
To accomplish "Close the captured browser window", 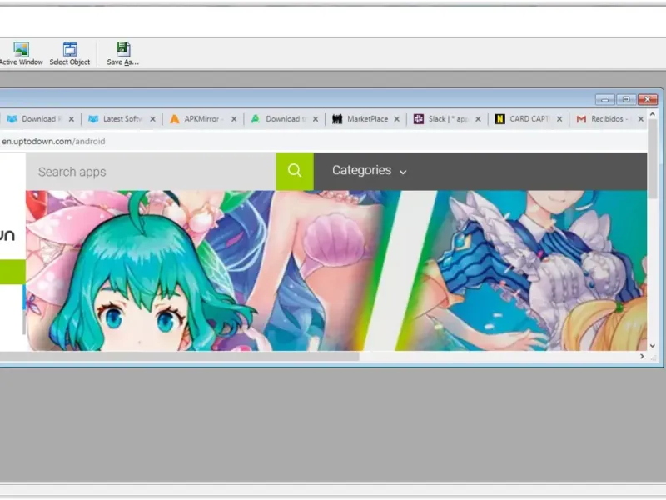I will 648,99.
